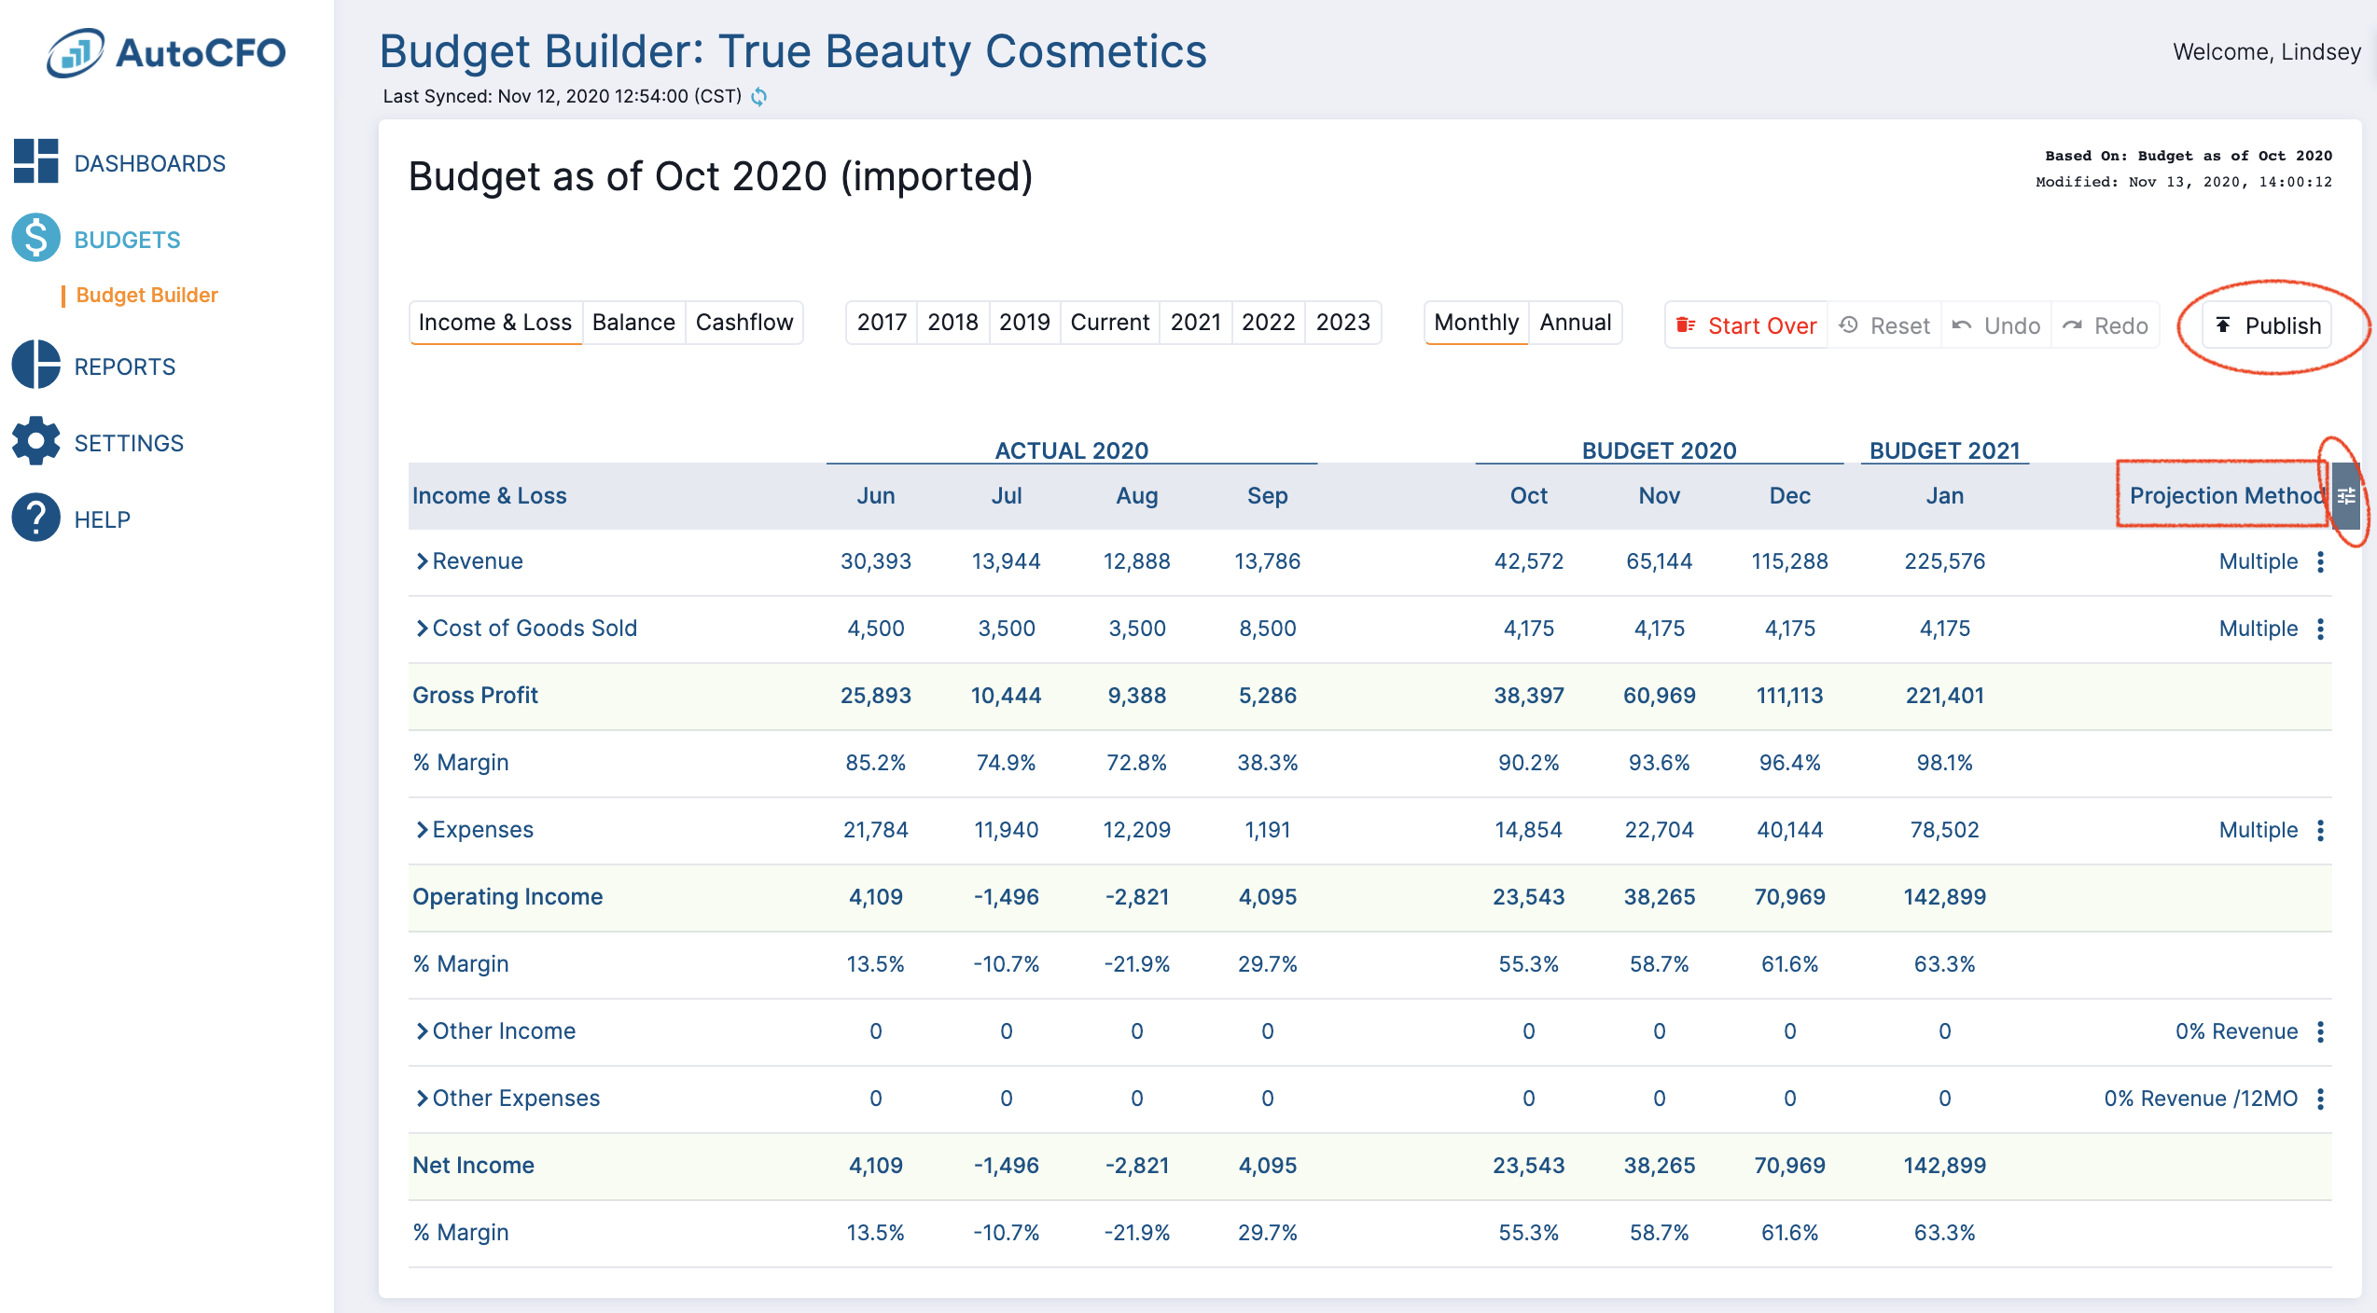Select year 2021
The height and width of the screenshot is (1313, 2377).
pyautogui.click(x=1196, y=323)
